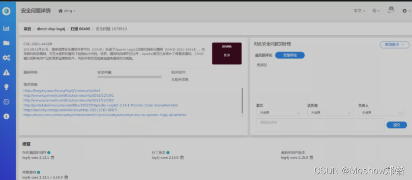Open the hexagon globe icon in sidebar
The width and height of the screenshot is (412, 180).
[x=6, y=102]
